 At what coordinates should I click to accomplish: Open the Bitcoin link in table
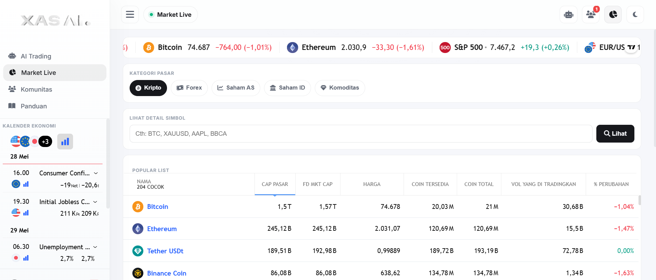click(x=158, y=206)
